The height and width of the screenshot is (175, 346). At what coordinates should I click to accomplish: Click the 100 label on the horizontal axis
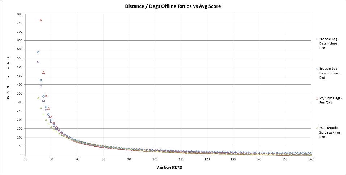tap(155, 159)
